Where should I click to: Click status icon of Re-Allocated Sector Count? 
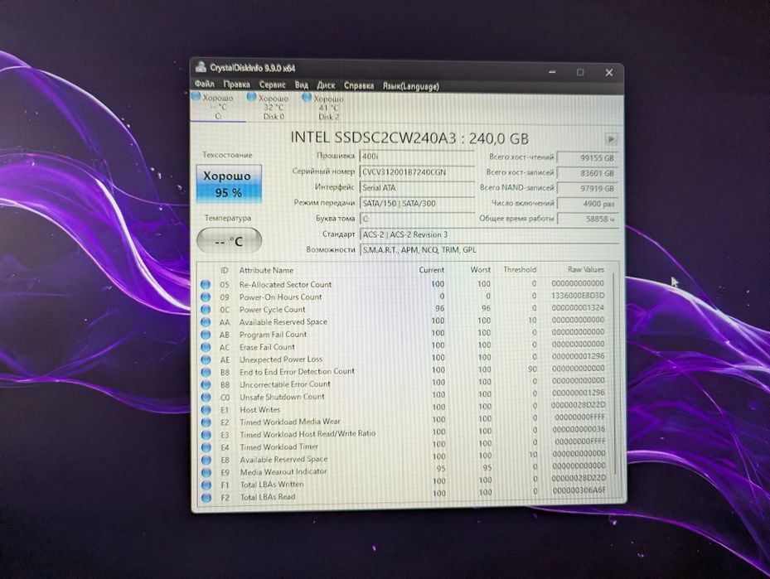[x=206, y=285]
